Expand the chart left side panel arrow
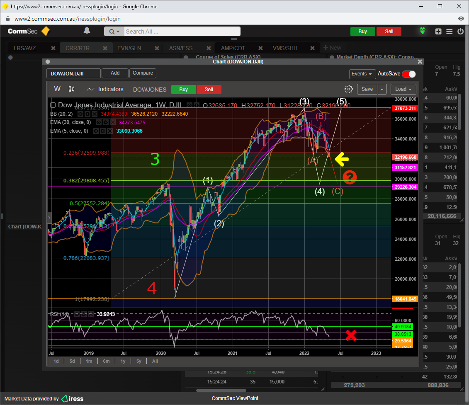Viewport: 469px width, 405px height. [x=49, y=218]
